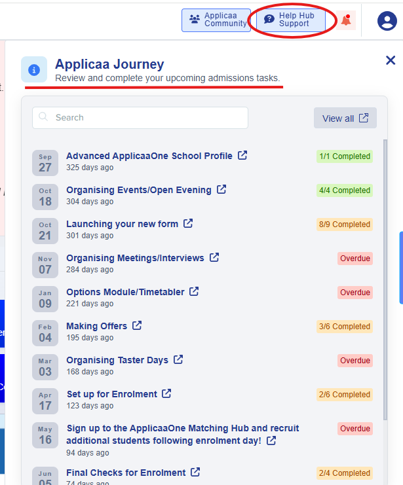Click the Oct 21 date tile
This screenshot has width=403, height=485.
point(45,231)
